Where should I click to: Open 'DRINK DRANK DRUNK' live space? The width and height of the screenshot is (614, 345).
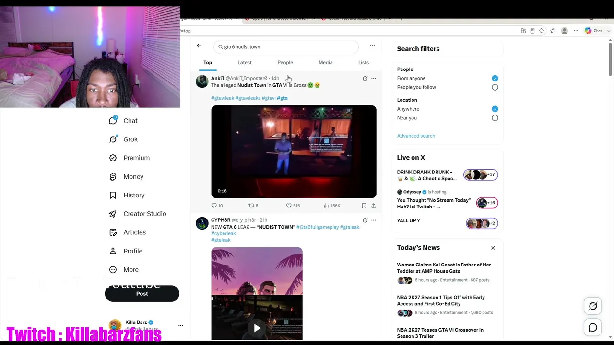[448, 175]
